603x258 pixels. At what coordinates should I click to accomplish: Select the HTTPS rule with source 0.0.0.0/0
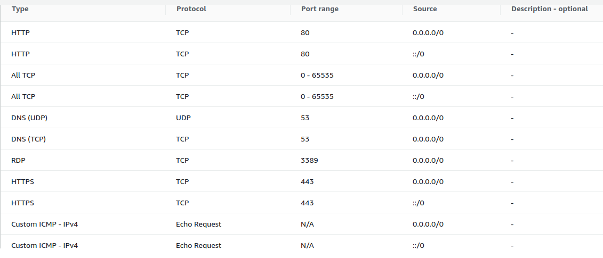pyautogui.click(x=302, y=181)
